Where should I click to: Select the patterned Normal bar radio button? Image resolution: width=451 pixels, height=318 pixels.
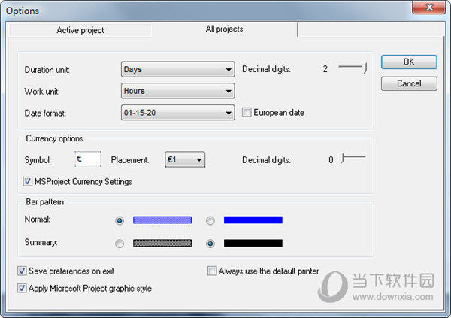point(120,220)
